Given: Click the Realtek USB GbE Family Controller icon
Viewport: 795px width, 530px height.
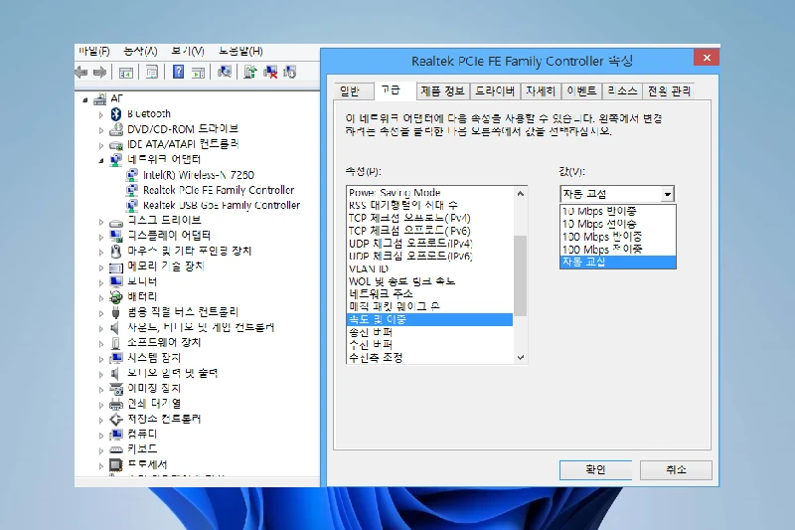Looking at the screenshot, I should tap(132, 206).
